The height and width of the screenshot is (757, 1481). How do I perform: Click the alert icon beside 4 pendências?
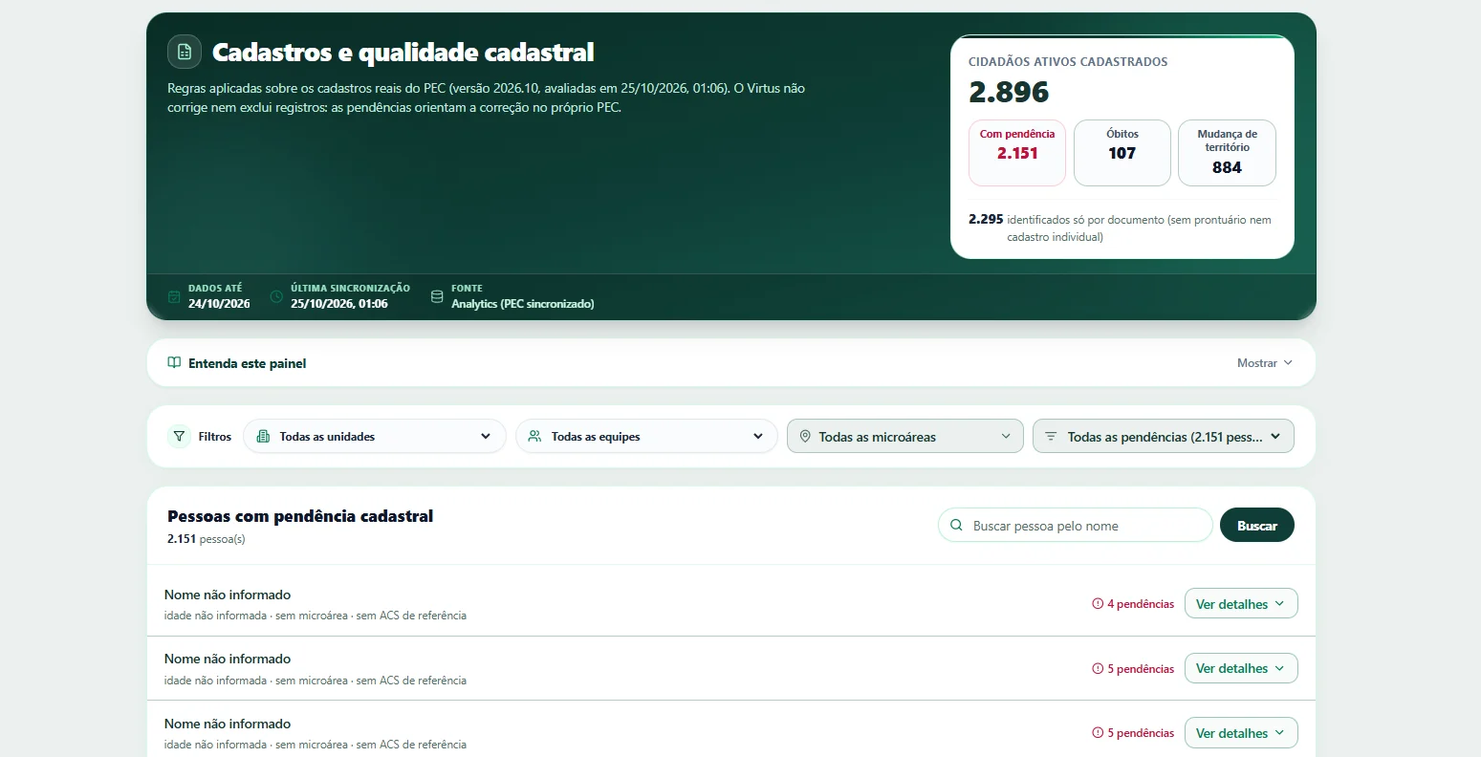(1098, 604)
